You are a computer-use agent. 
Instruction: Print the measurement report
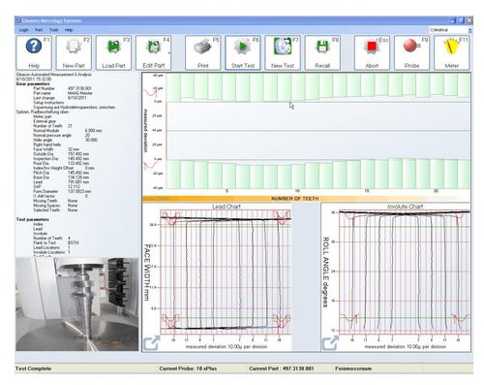point(203,52)
